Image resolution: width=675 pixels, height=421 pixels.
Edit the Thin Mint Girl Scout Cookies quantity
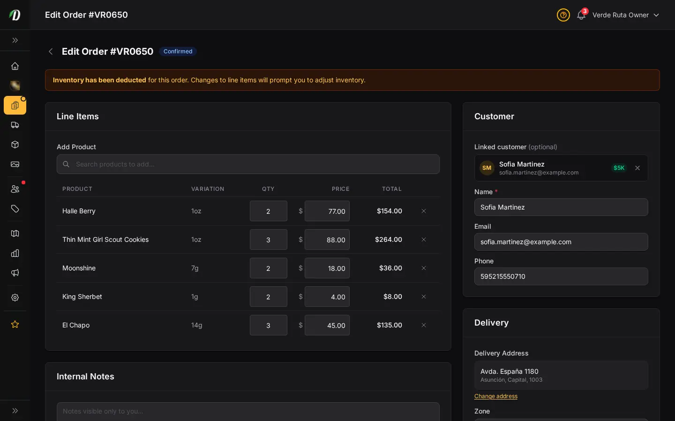coord(269,240)
